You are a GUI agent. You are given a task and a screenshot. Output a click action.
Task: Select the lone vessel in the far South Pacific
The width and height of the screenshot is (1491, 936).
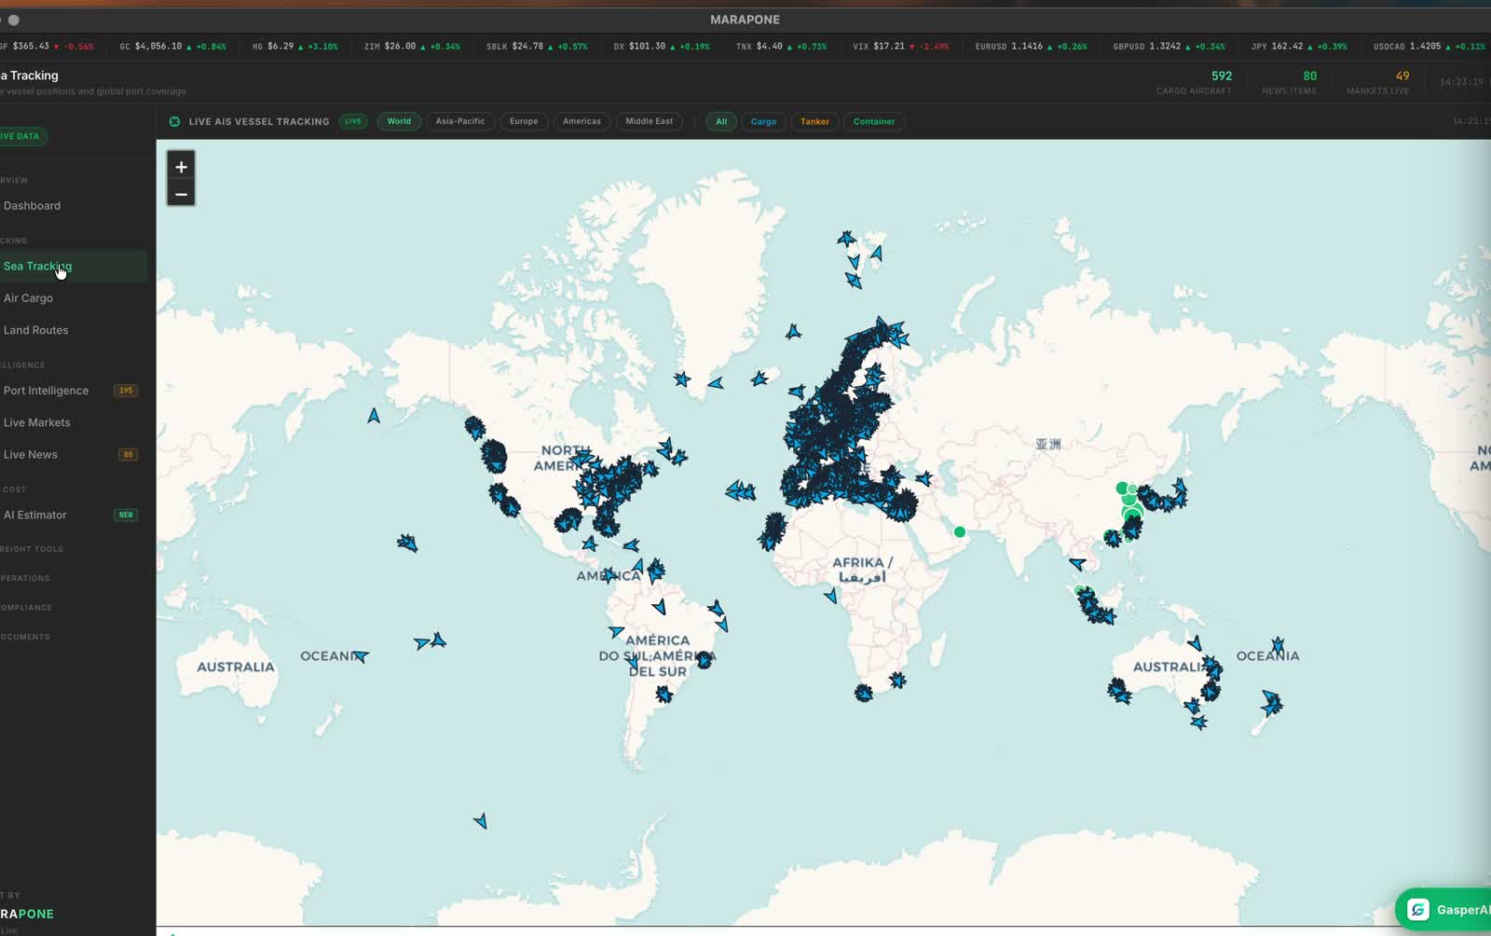[x=480, y=821]
